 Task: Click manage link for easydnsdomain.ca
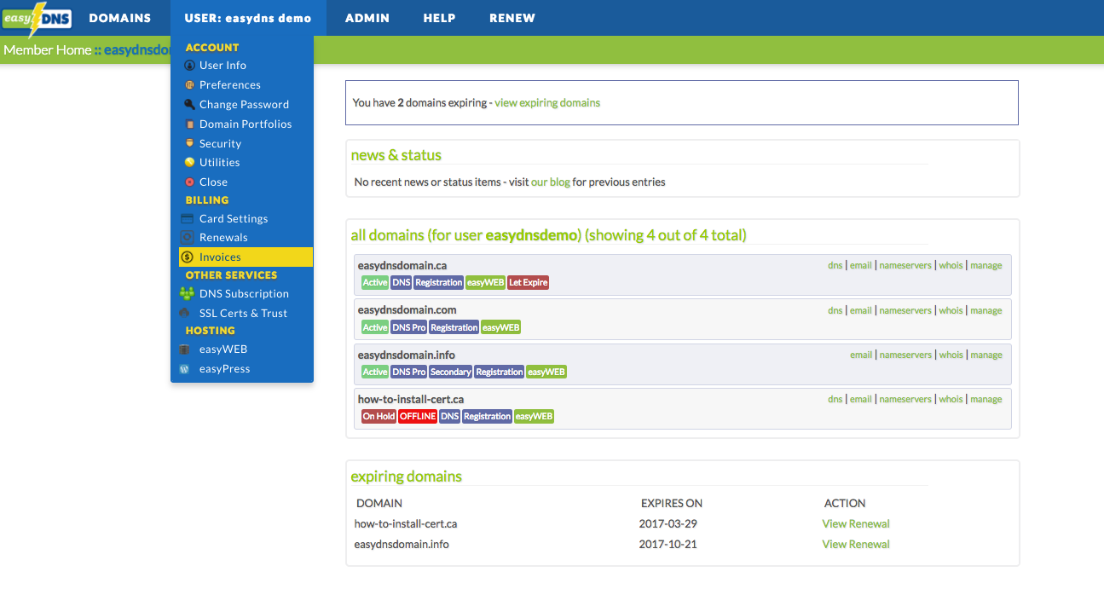(986, 266)
